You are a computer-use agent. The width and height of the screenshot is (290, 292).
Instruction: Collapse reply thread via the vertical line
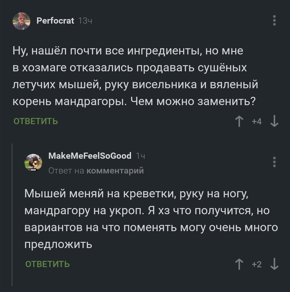pos(12,215)
